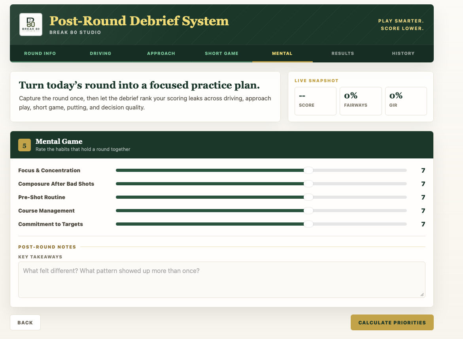Switch to the Driving tab
463x339 pixels.
101,53
